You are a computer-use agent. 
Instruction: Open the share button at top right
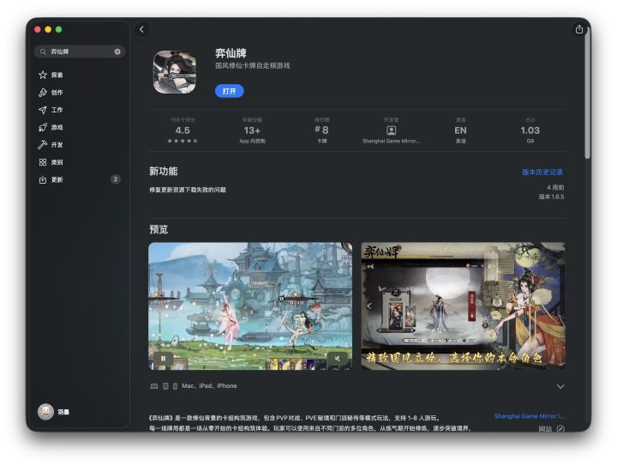[x=578, y=29]
